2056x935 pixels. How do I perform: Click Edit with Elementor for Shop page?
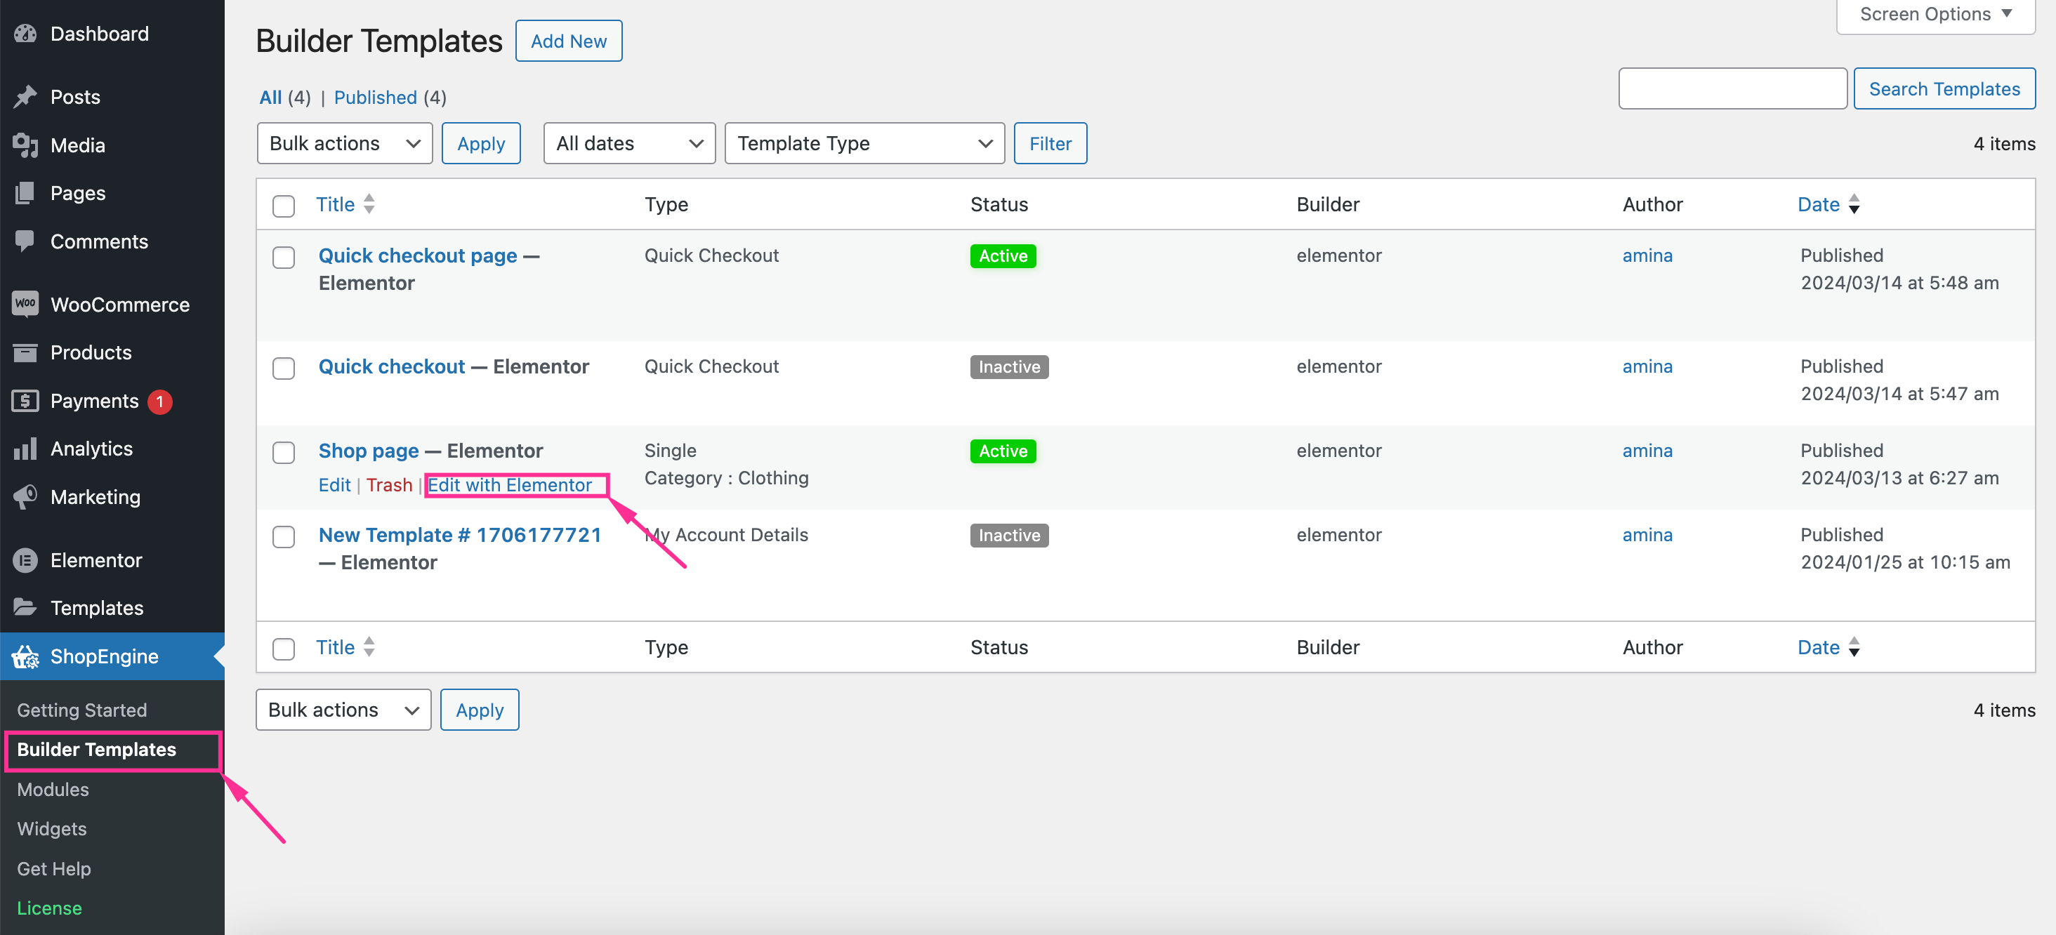tap(511, 485)
